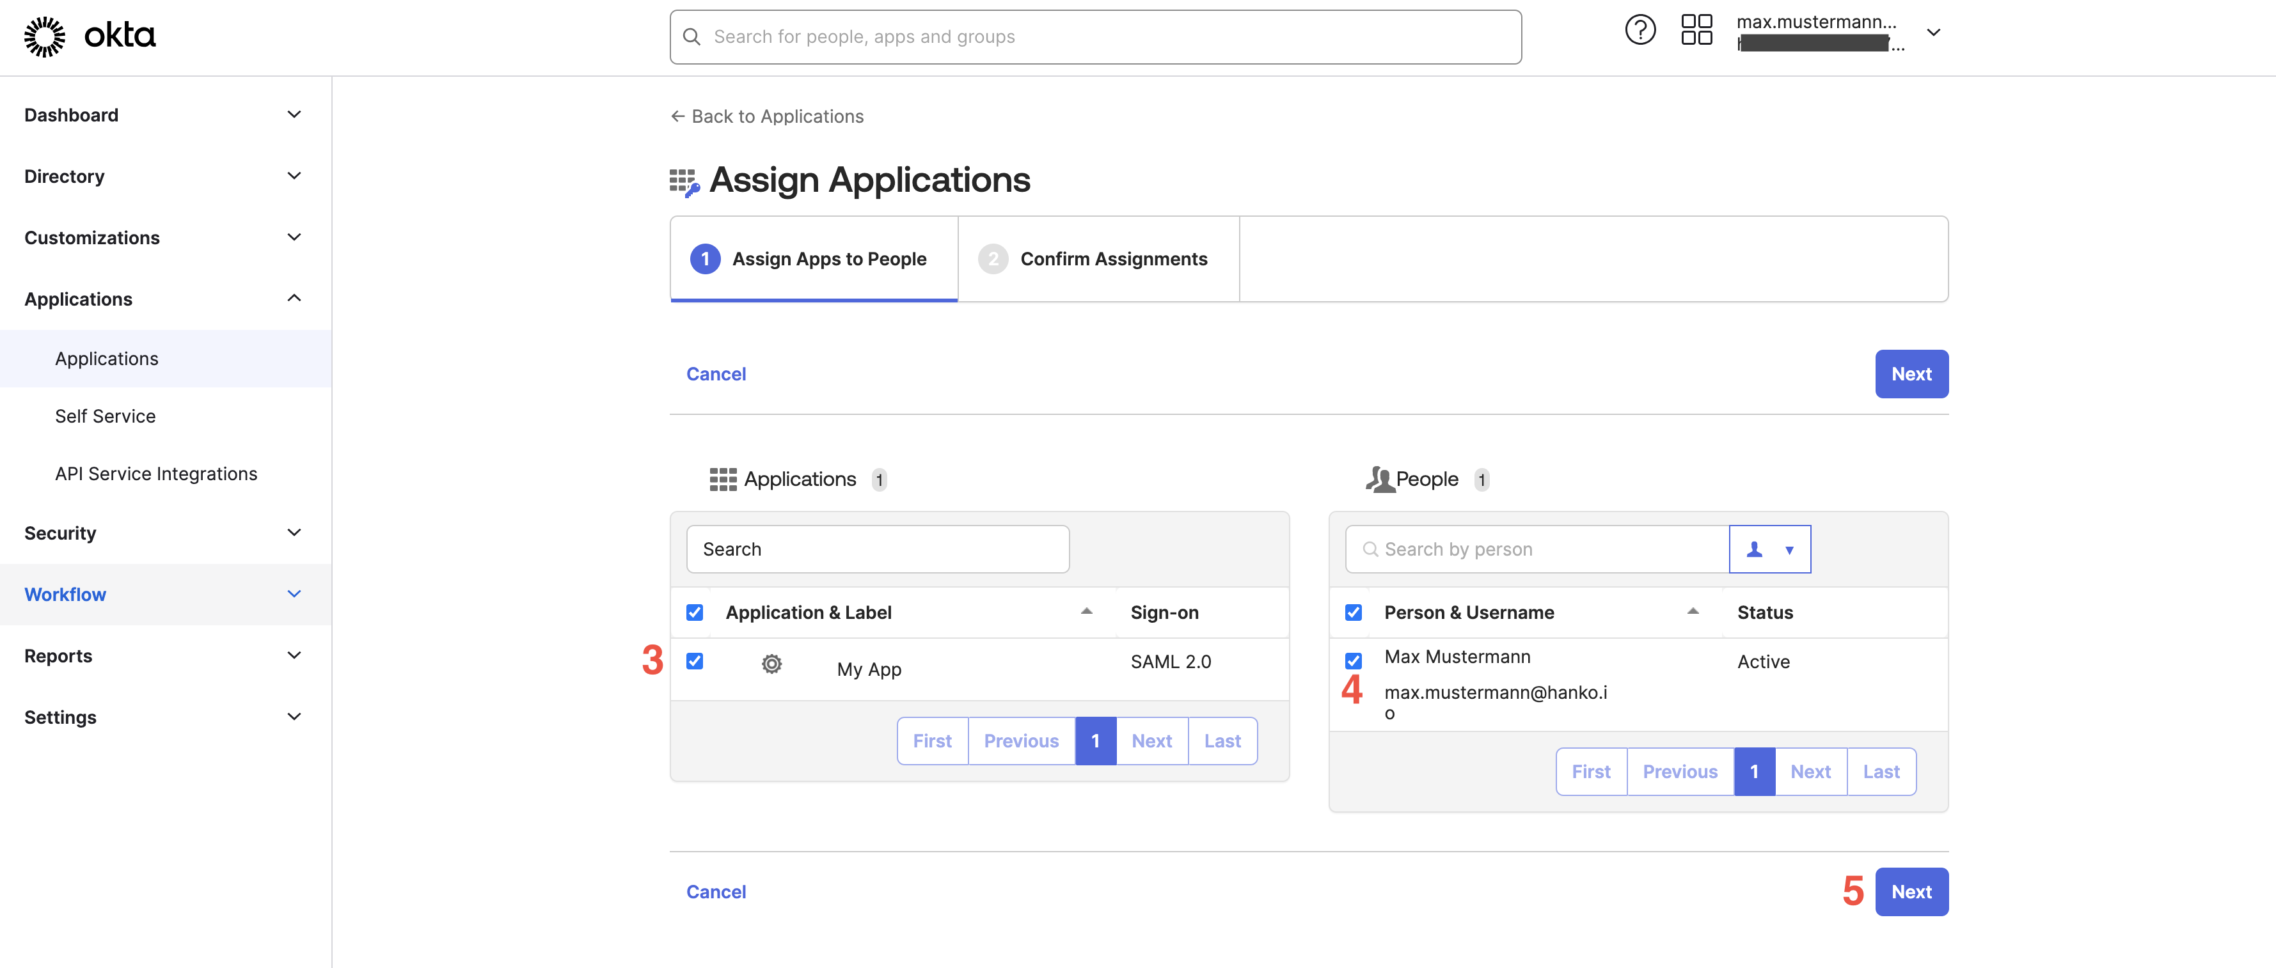2276x968 pixels.
Task: Open the help question mark icon
Action: tap(1640, 31)
